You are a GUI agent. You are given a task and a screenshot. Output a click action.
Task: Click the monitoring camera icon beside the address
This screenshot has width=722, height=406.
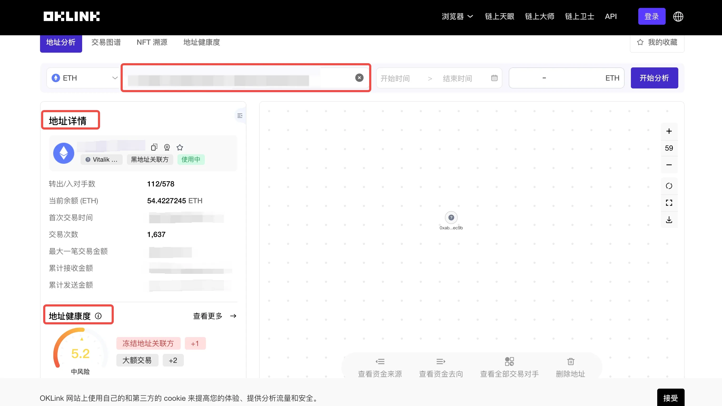(167, 147)
